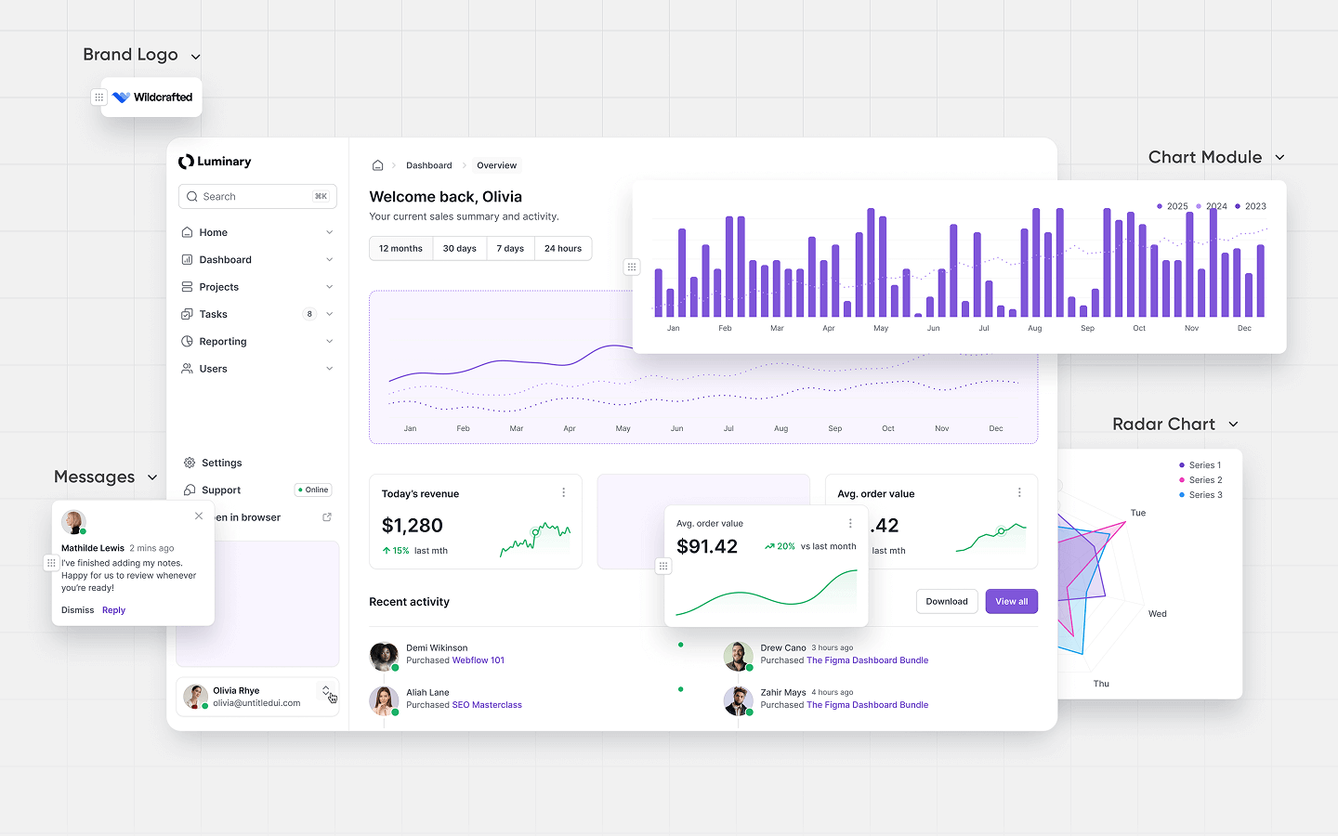Select the 30 days time range tab
1338x836 pixels.
tap(459, 249)
